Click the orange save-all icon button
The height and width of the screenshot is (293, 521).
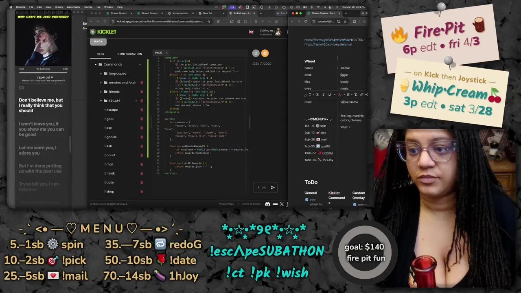(x=265, y=53)
